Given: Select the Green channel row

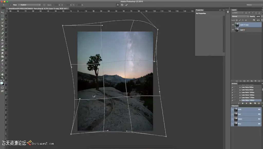Looking at the screenshot, I should (246, 119).
